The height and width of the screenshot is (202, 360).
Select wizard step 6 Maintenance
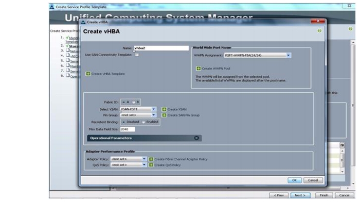(x=74, y=66)
